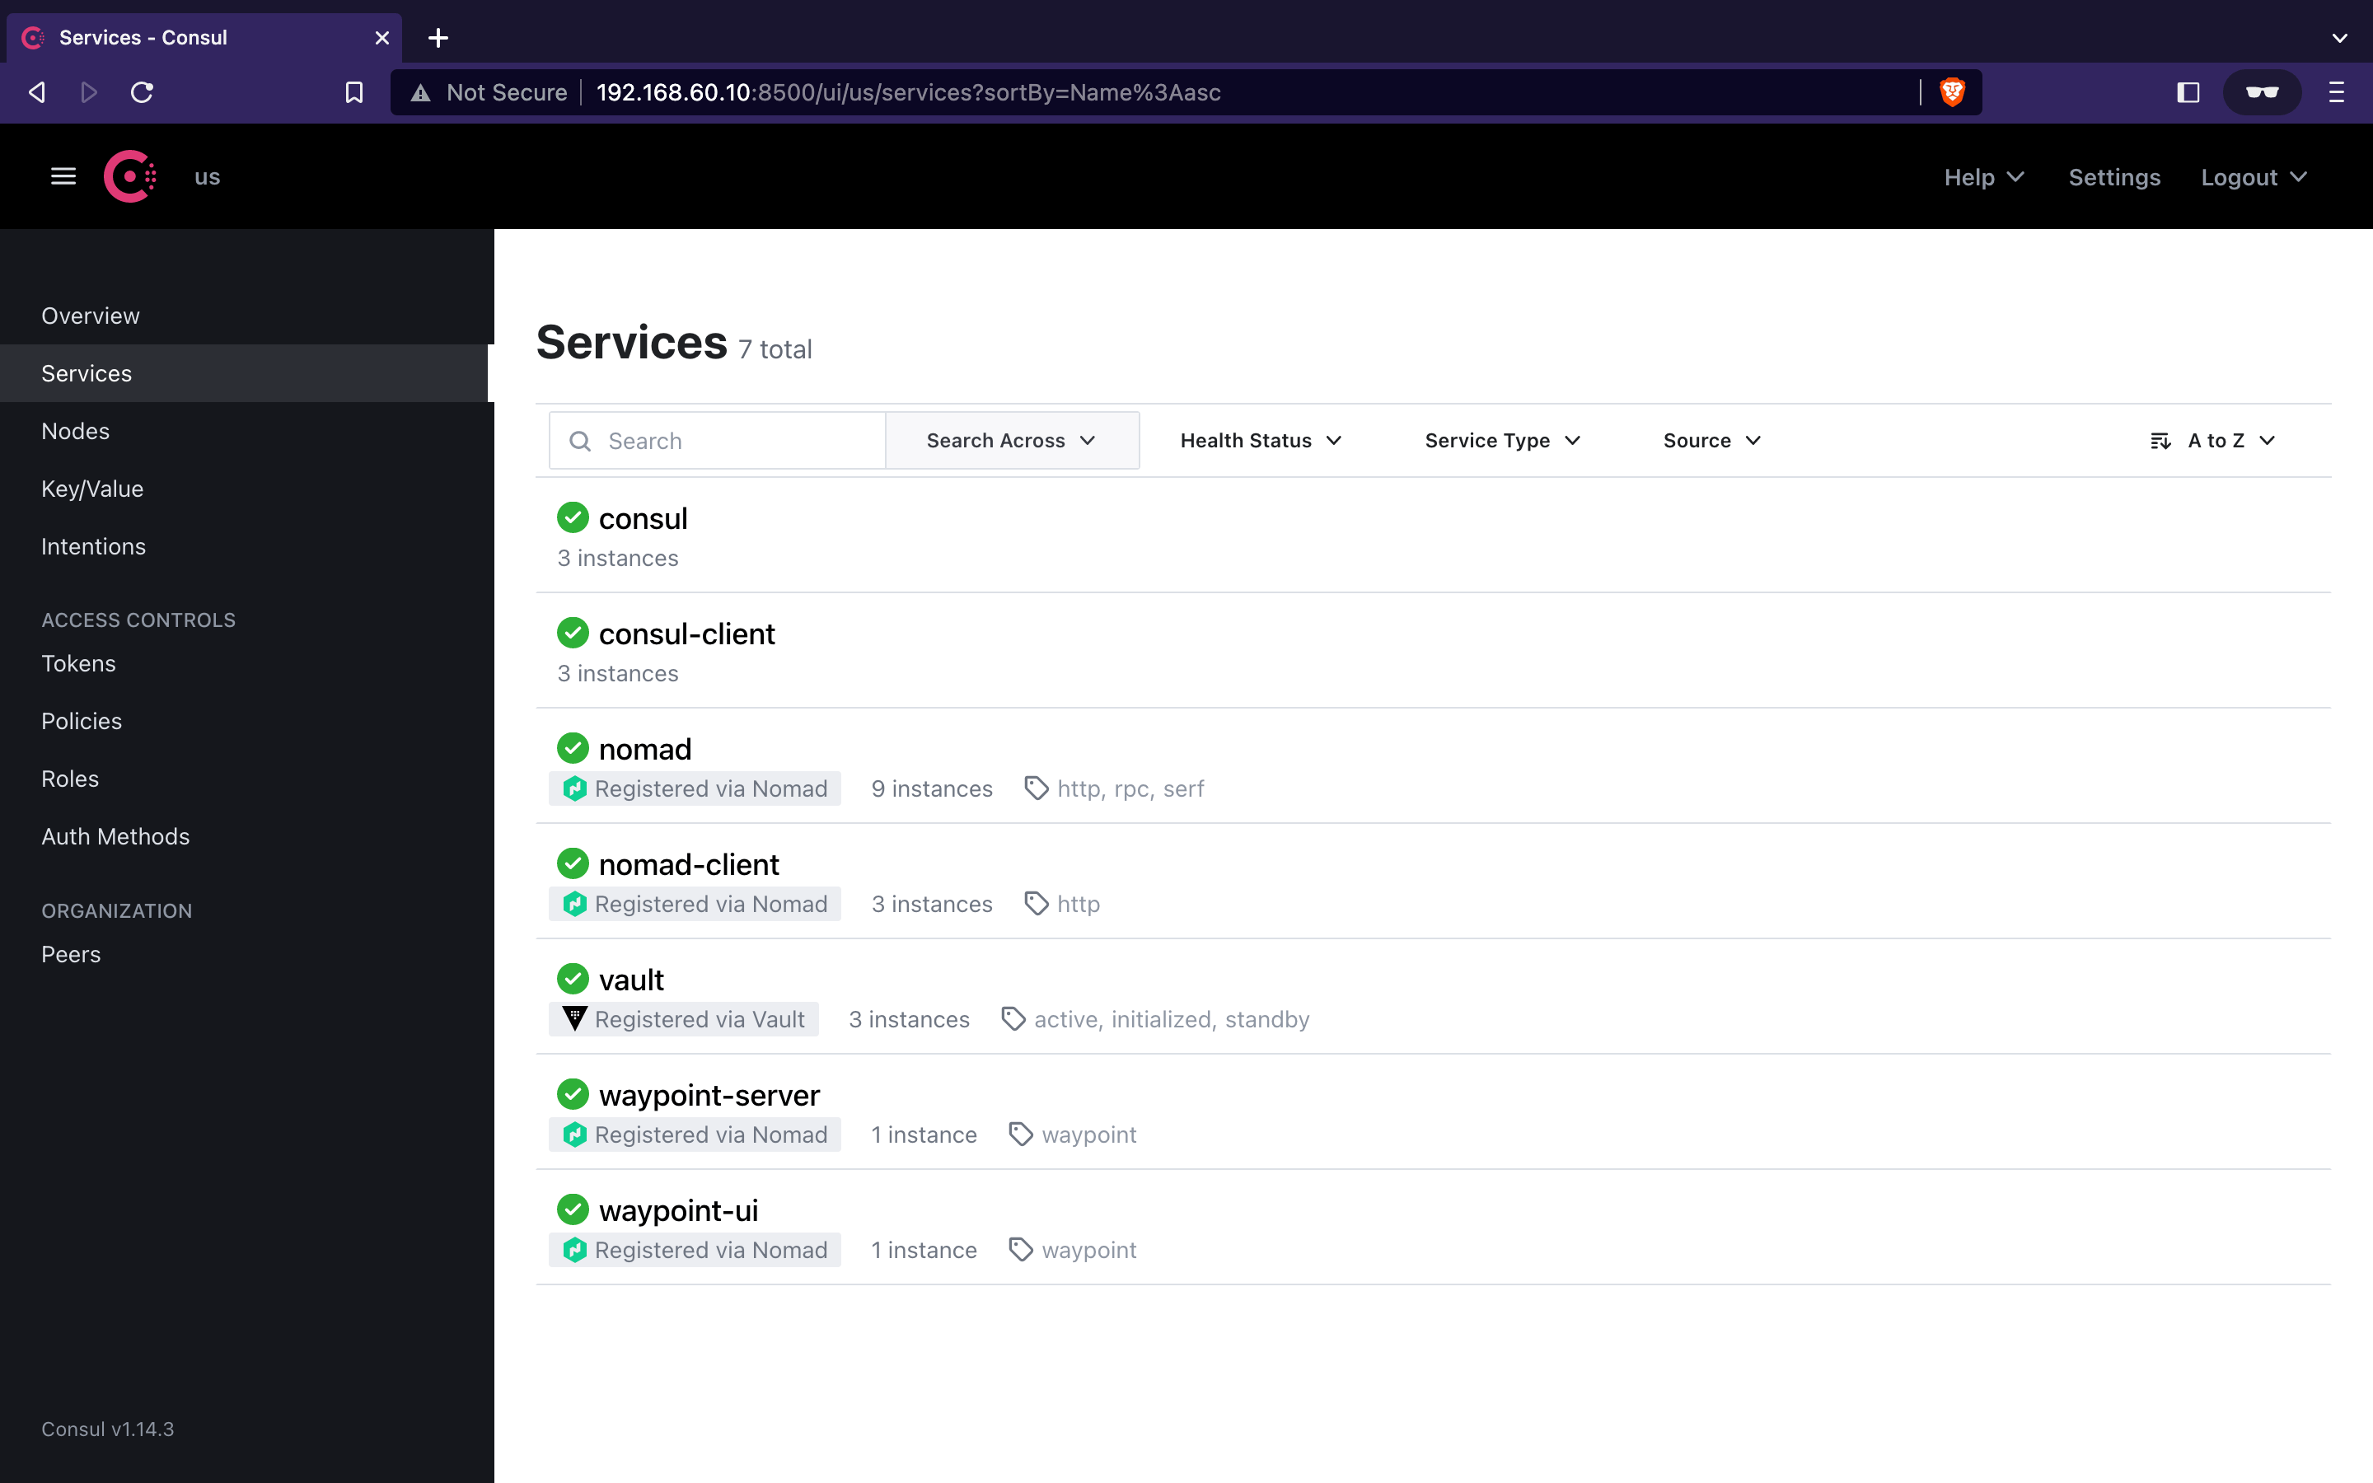This screenshot has width=2373, height=1483.
Task: Click the sort icon next to A to Z
Action: (2160, 441)
